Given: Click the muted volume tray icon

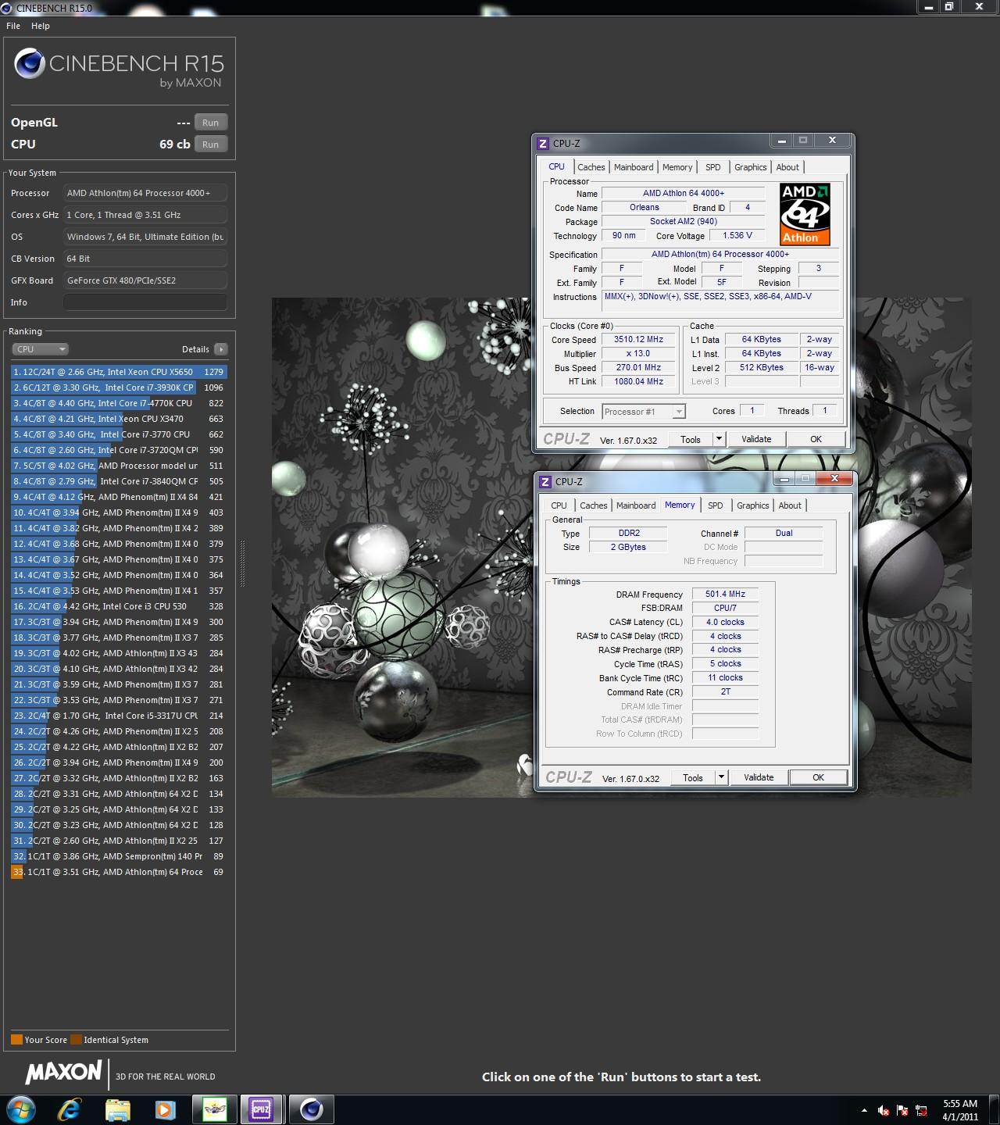Looking at the screenshot, I should tap(884, 1110).
